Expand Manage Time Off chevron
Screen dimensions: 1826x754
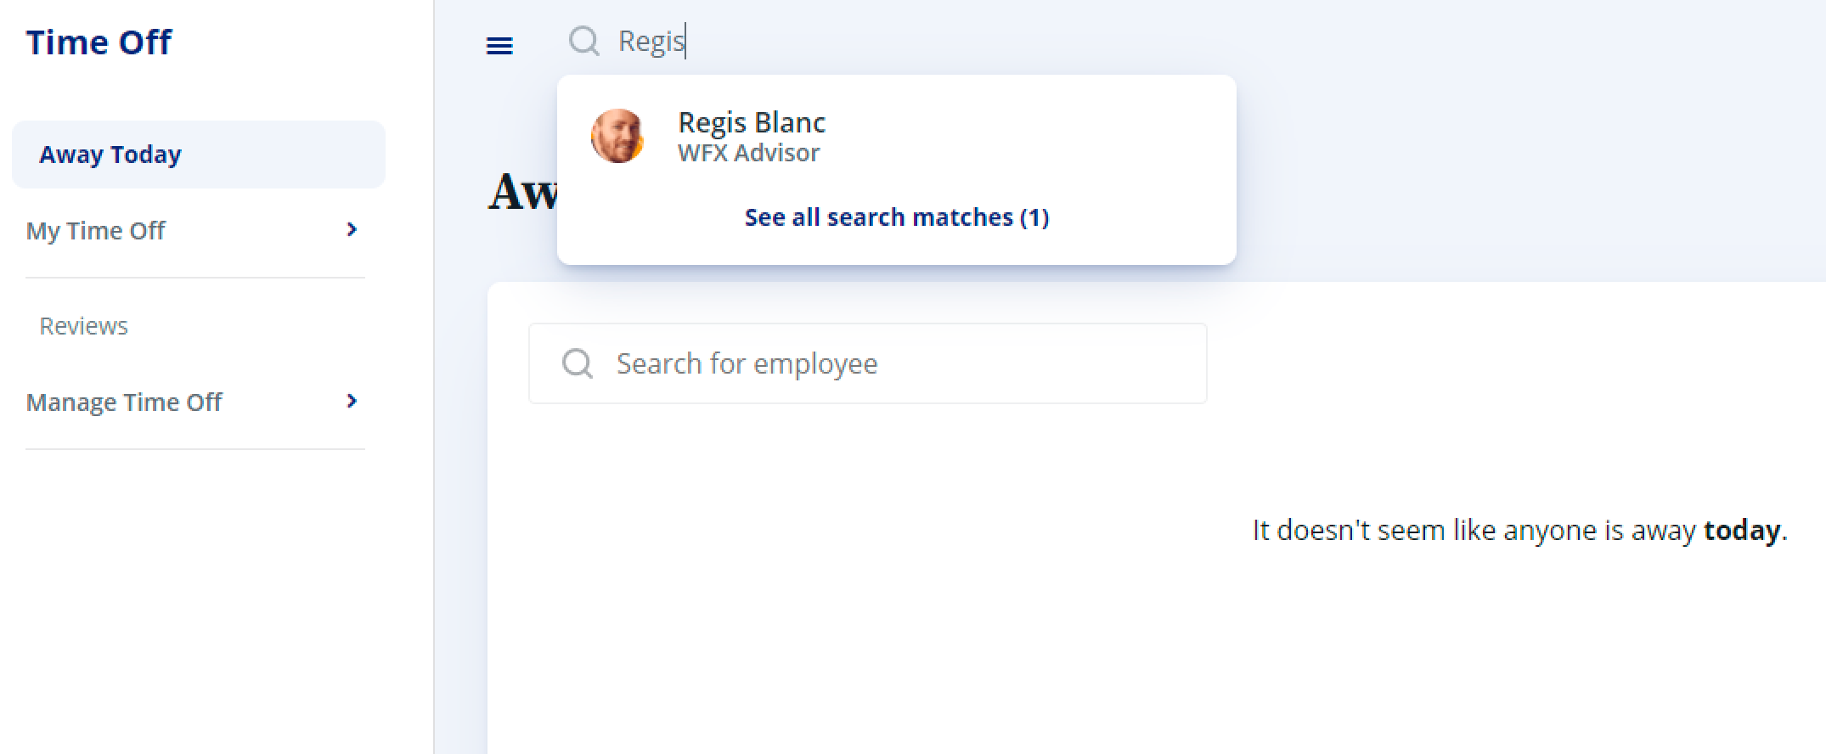[x=352, y=401]
